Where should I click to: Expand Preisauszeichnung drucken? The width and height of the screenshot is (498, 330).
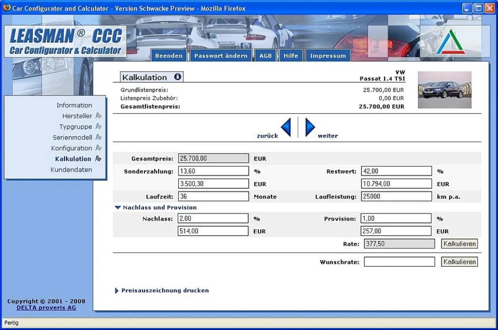click(x=117, y=290)
